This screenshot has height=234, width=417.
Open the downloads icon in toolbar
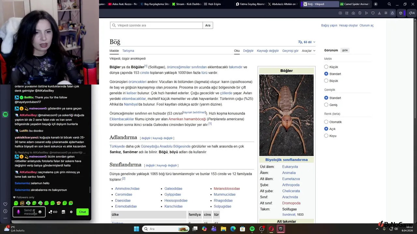coord(380,13)
